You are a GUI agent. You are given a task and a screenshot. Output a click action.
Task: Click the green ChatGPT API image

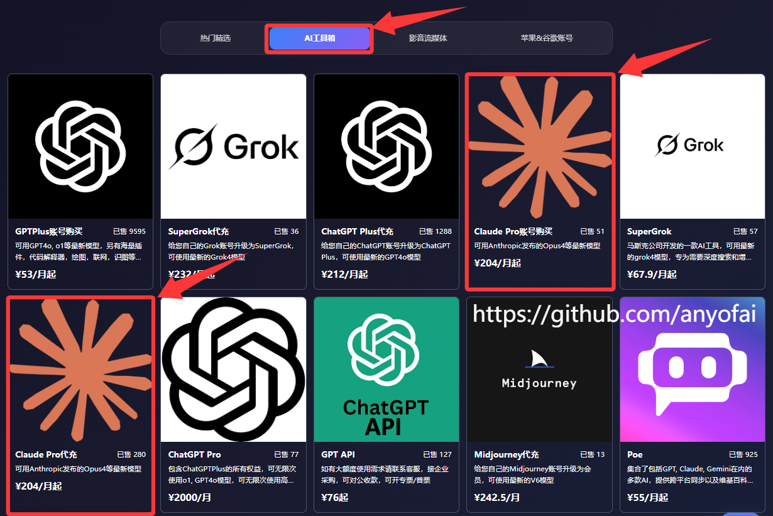(x=386, y=370)
